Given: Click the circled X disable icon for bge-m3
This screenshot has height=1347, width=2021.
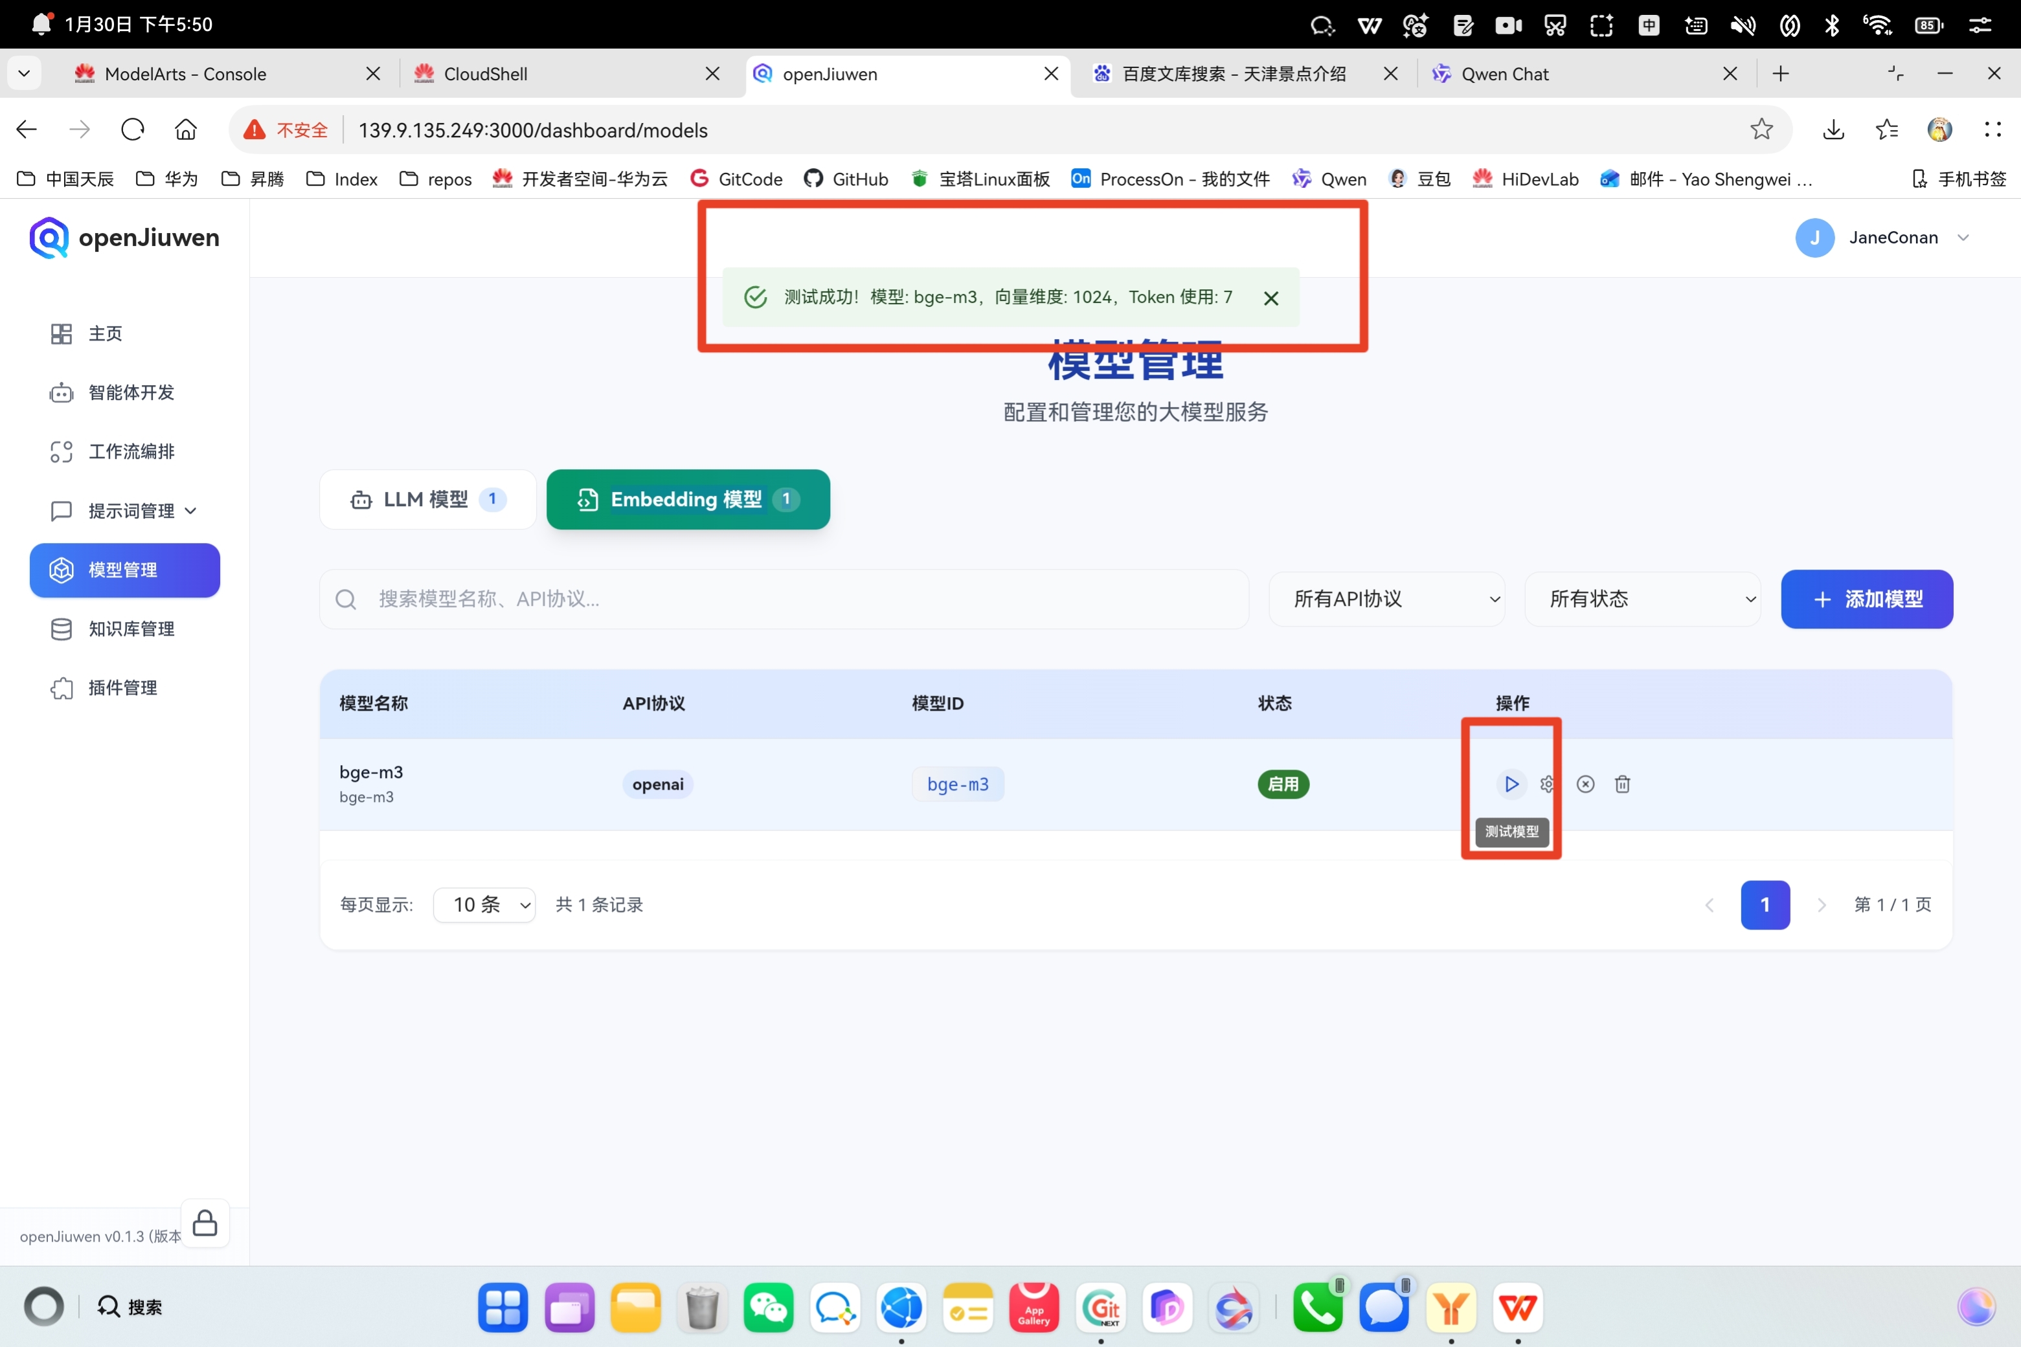Looking at the screenshot, I should click(x=1585, y=783).
